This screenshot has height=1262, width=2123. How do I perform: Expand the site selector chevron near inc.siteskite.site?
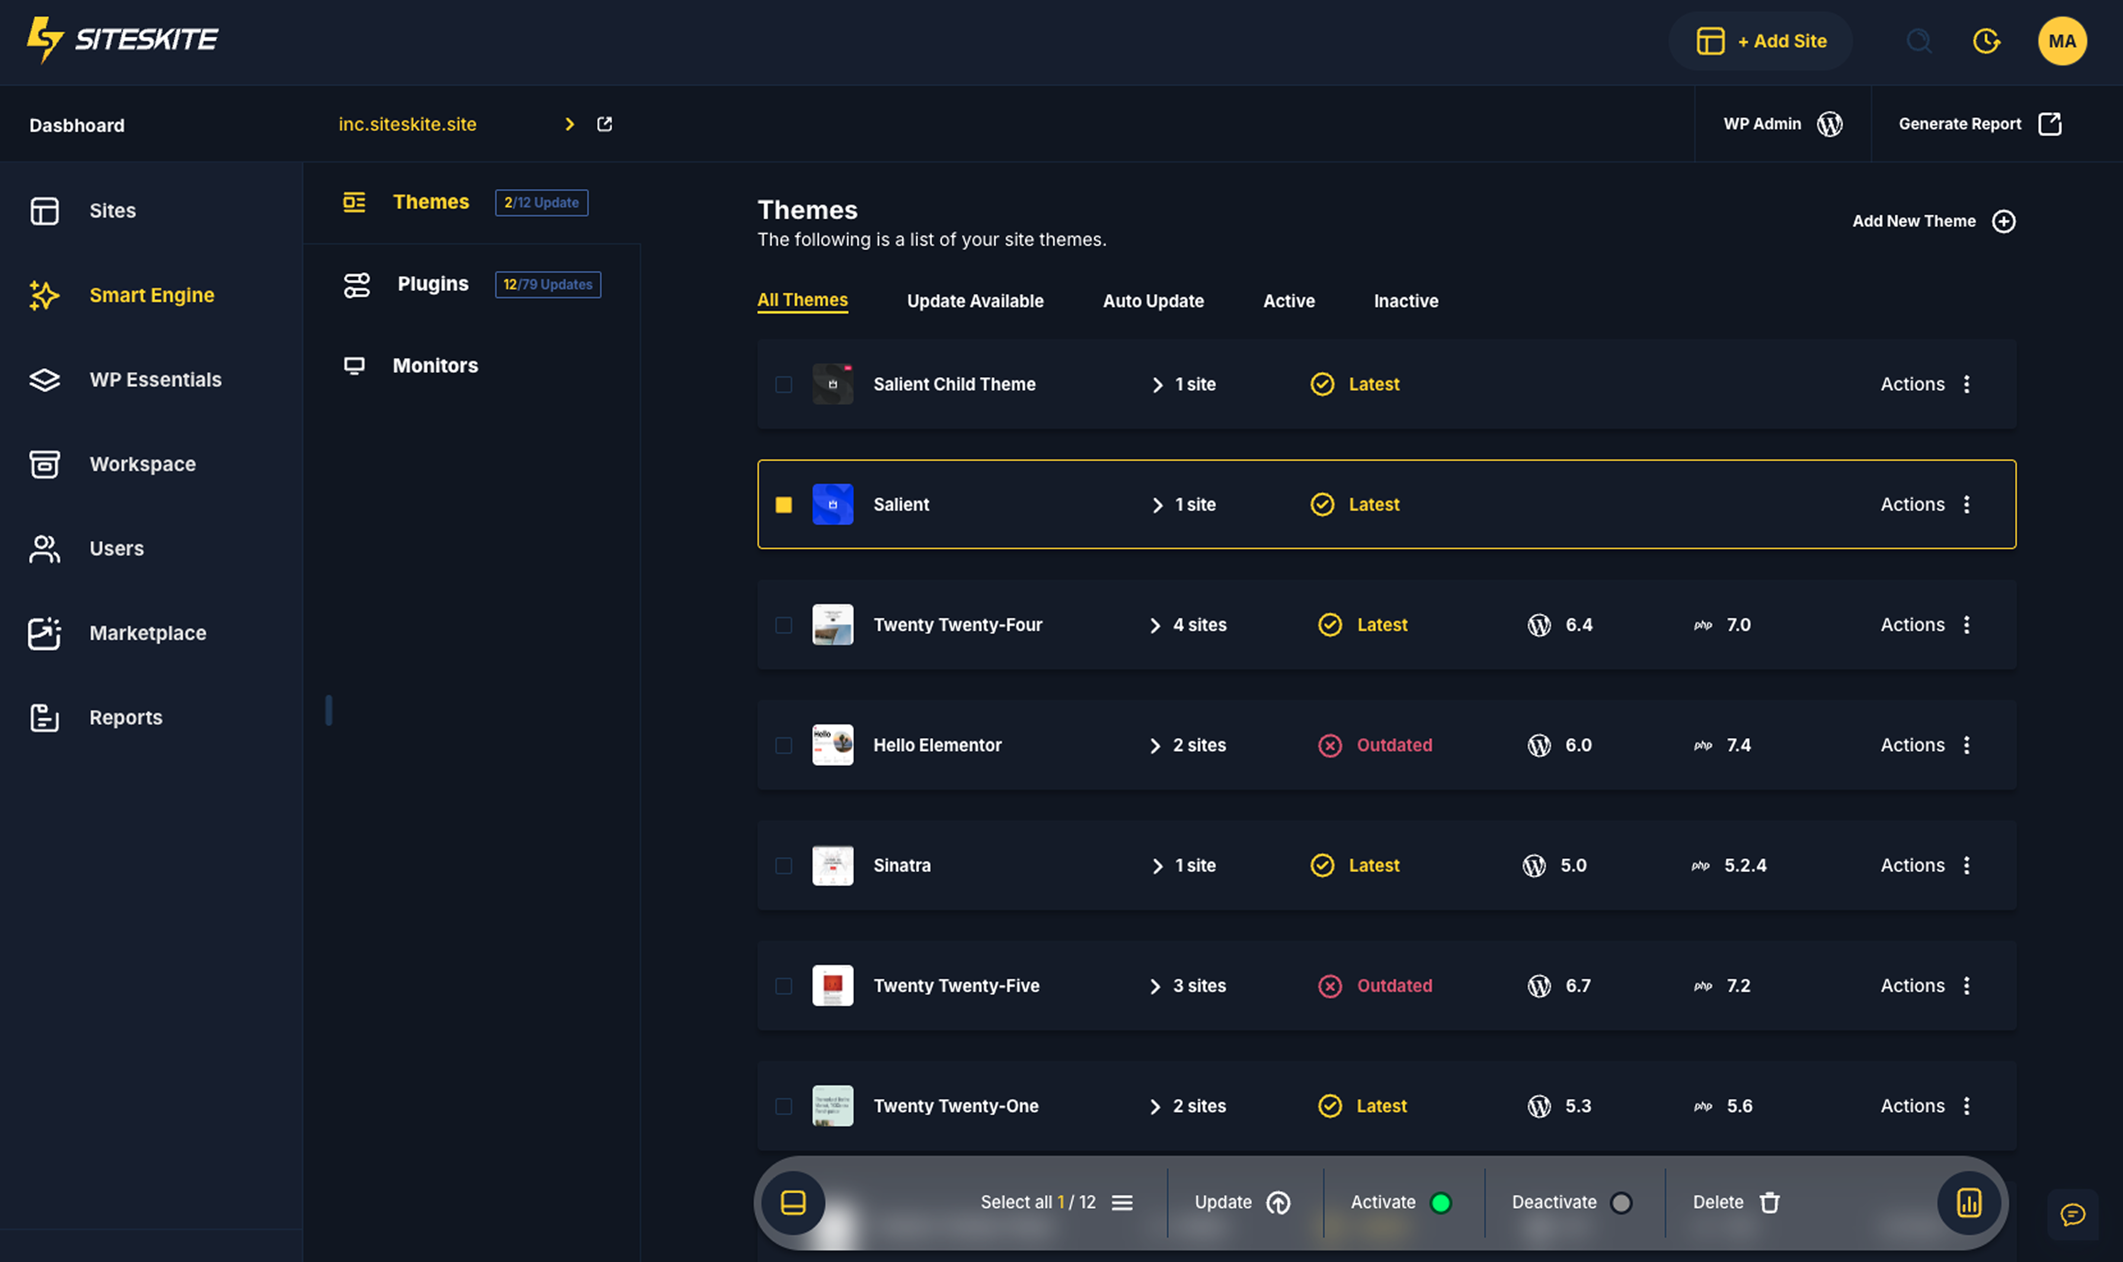[570, 124]
